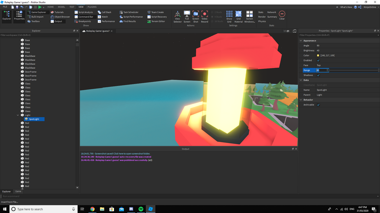The image size is (380, 213).
Task: Collapse the Light tree item
Action: [x=18, y=115]
